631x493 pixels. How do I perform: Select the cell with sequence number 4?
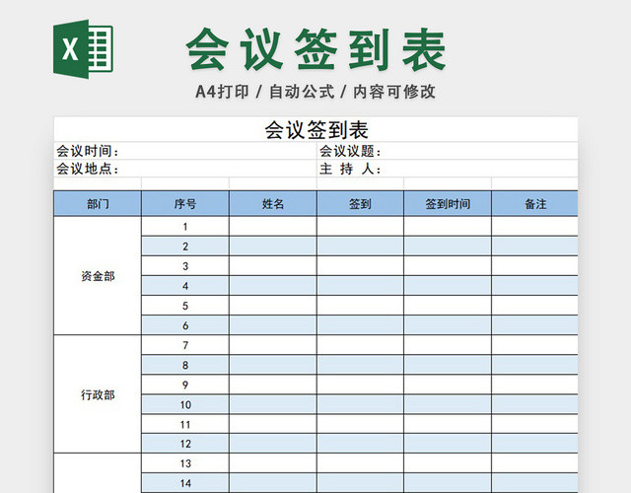pos(185,286)
